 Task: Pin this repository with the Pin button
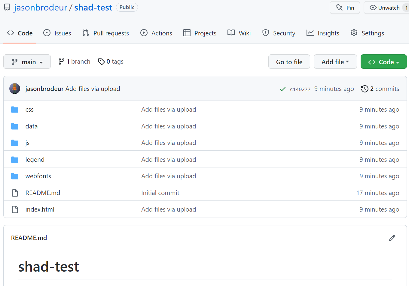pos(345,8)
